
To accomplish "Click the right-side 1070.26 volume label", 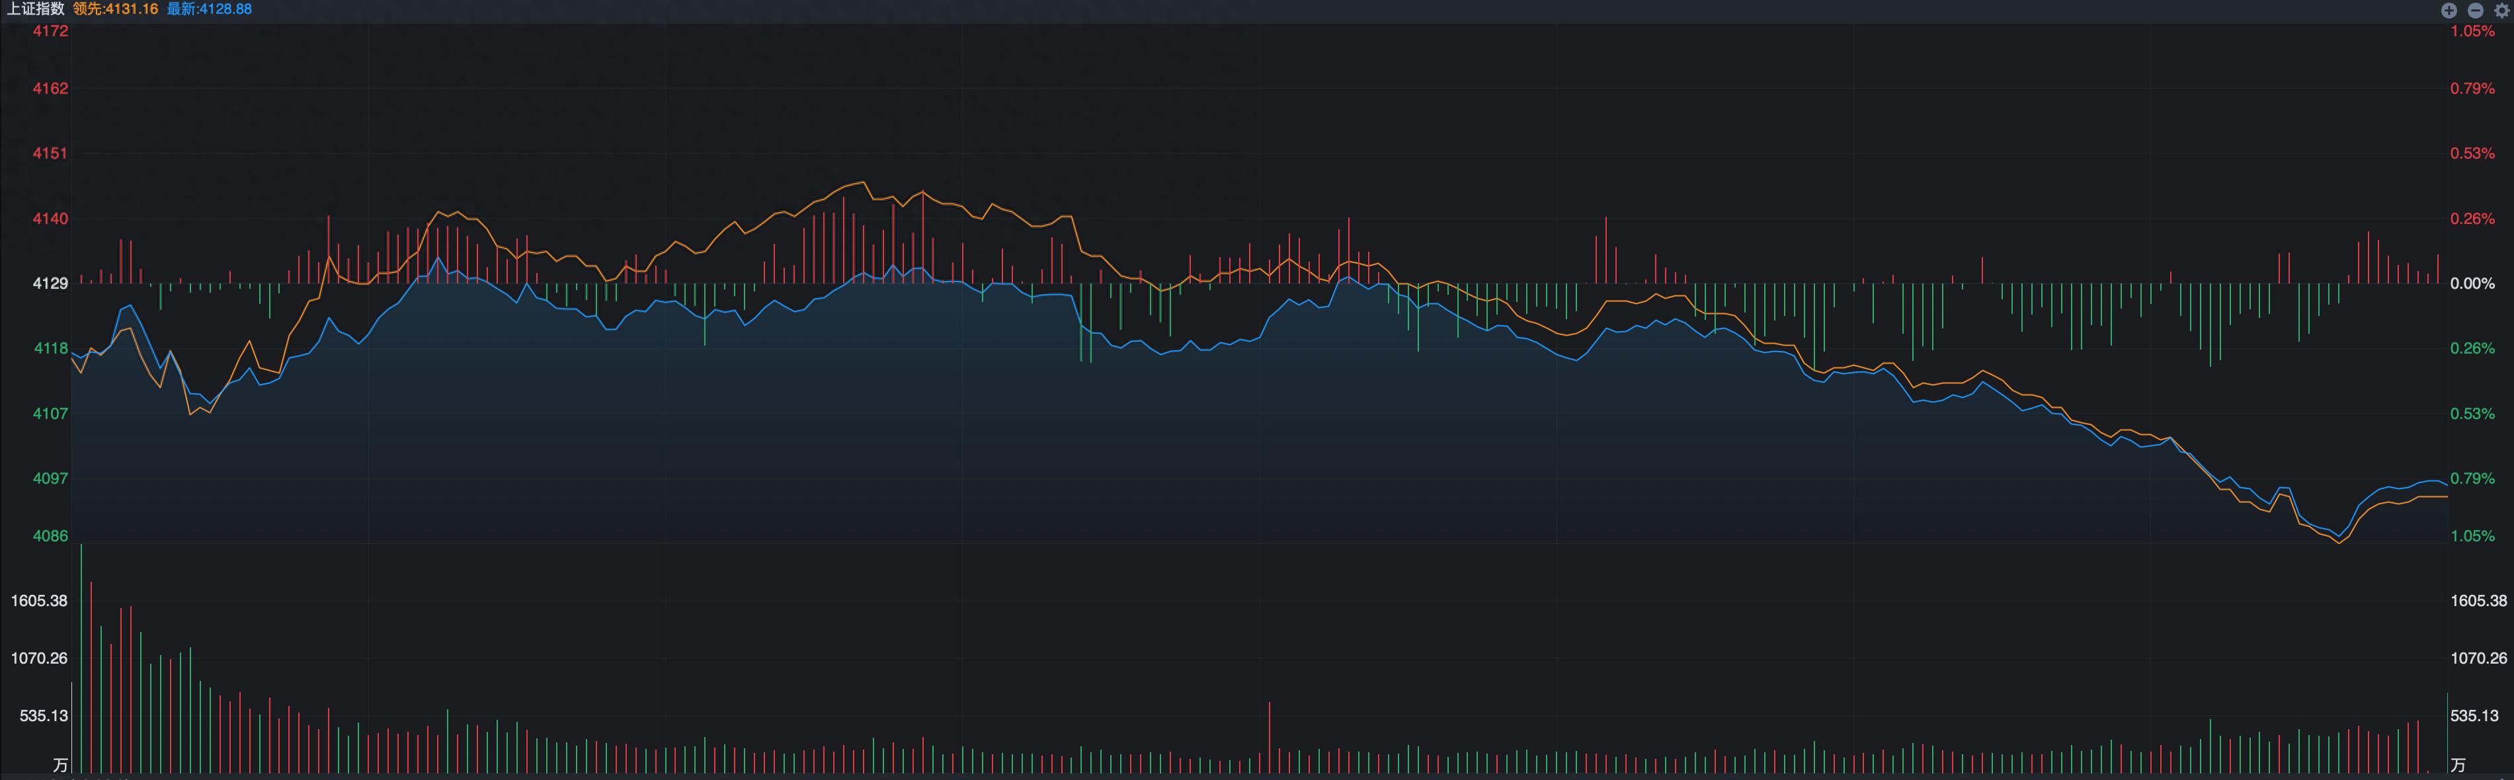I will tap(2478, 658).
